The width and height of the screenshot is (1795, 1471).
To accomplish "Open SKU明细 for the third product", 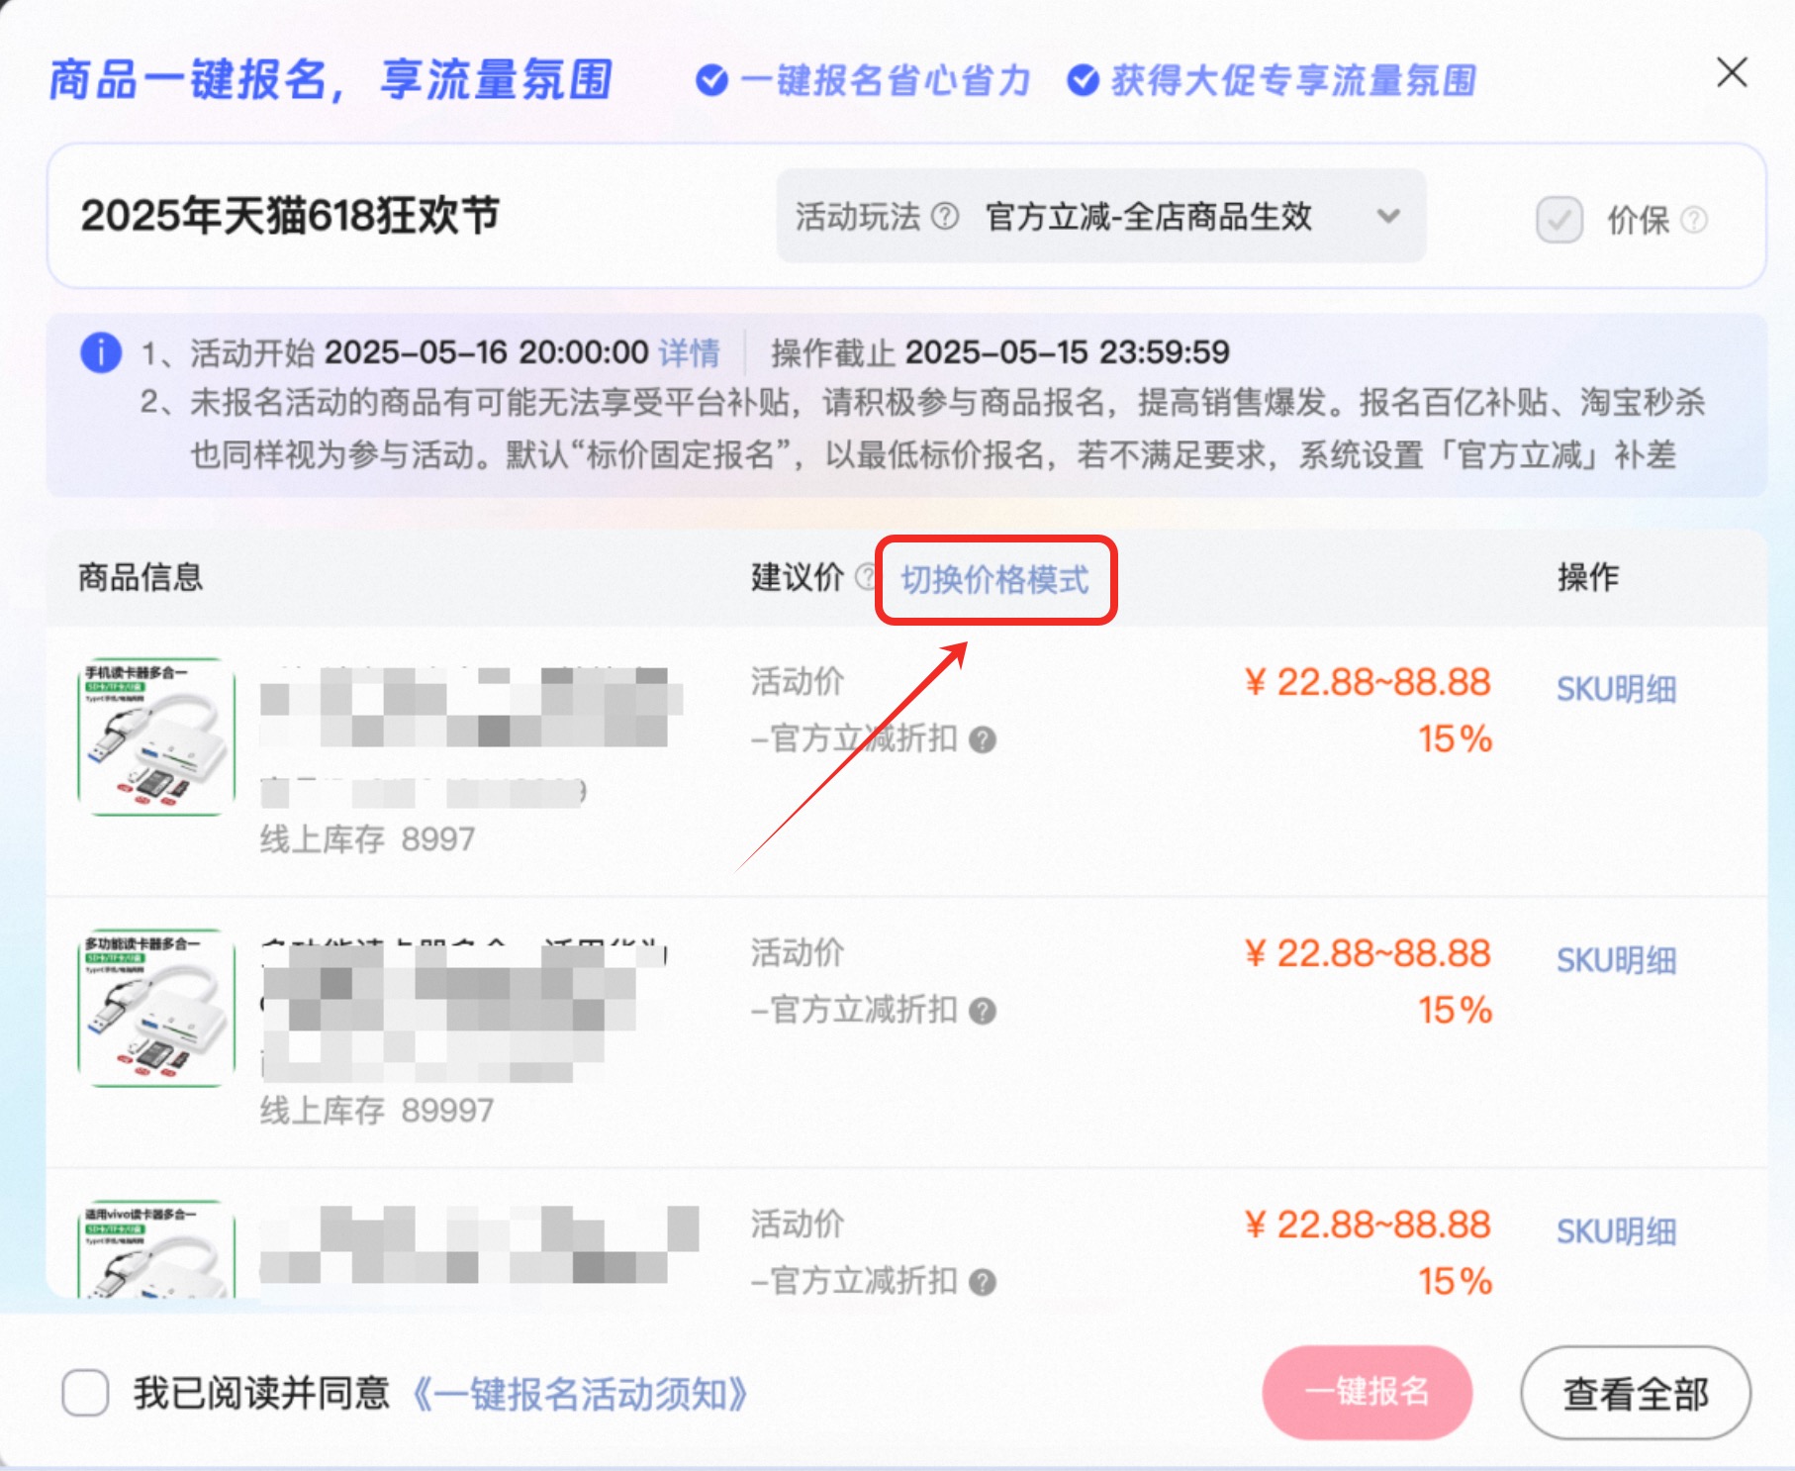I will point(1616,1231).
